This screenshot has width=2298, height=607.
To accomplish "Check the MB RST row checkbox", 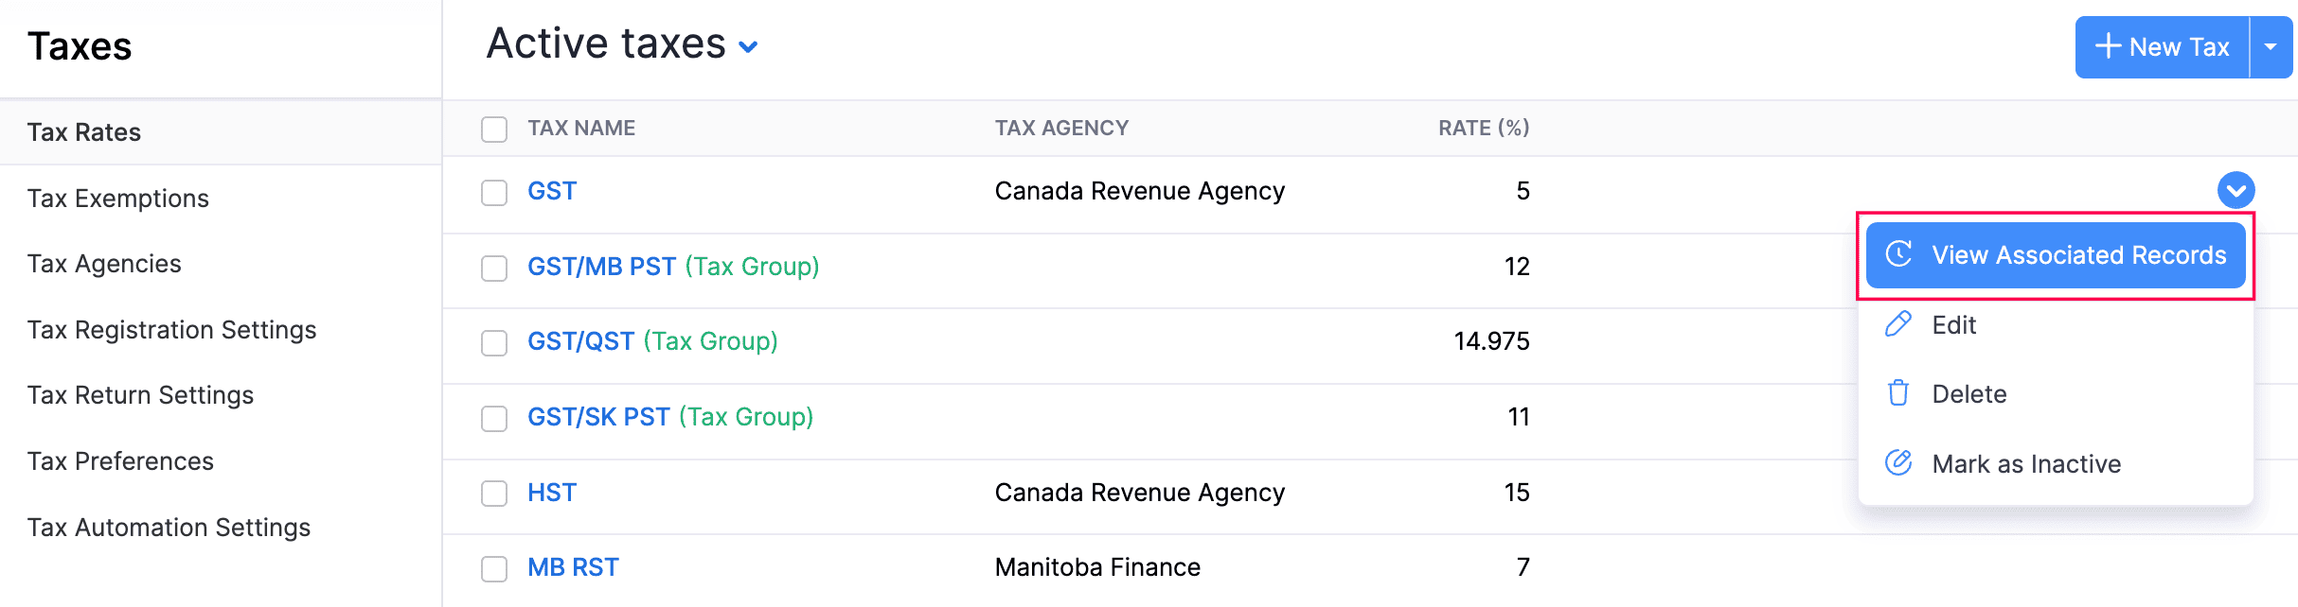I will tap(494, 568).
